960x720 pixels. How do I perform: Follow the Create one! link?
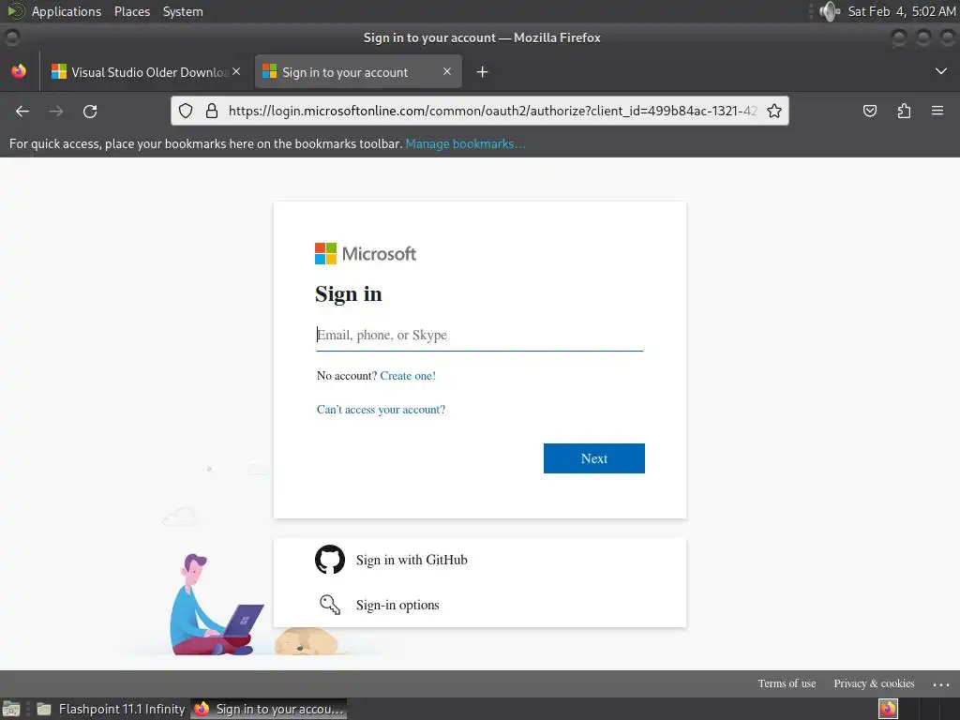point(408,376)
